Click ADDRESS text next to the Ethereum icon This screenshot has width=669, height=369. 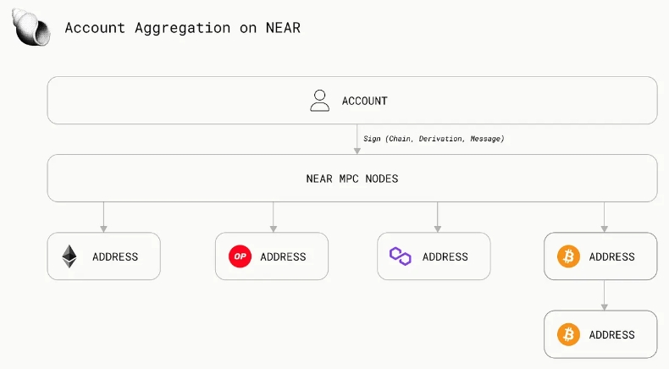(114, 256)
